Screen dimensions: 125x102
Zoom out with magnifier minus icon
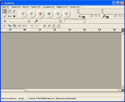[x=49, y=26]
